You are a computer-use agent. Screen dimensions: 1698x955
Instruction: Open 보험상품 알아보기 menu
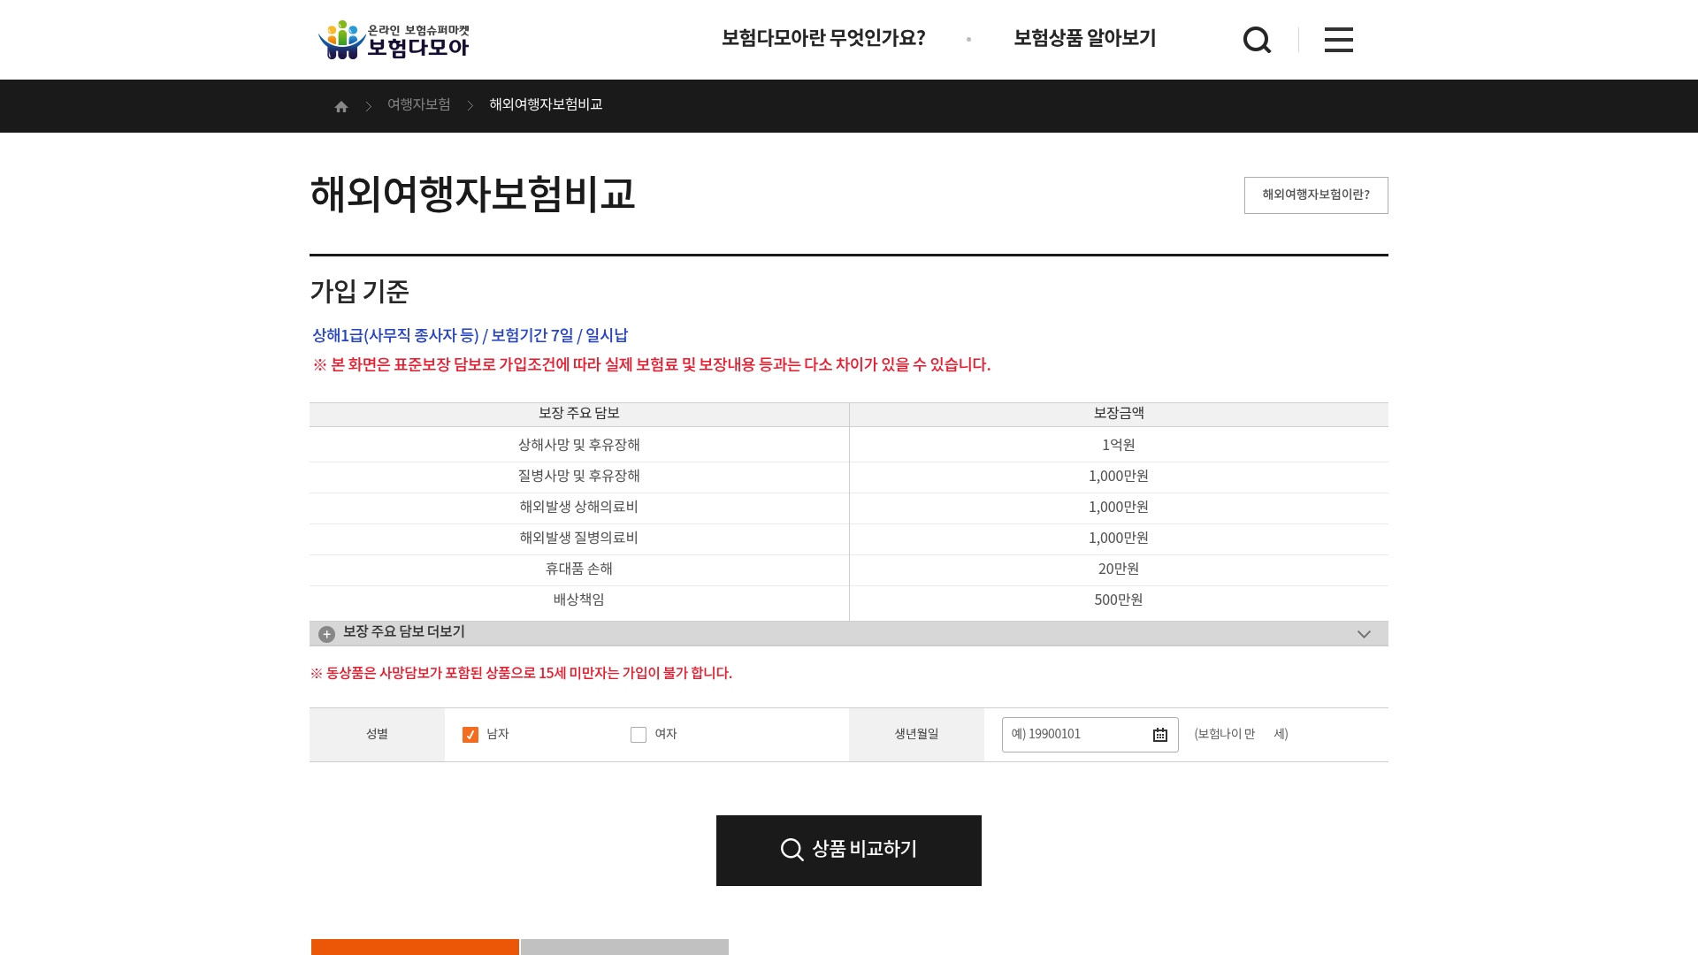(1083, 39)
